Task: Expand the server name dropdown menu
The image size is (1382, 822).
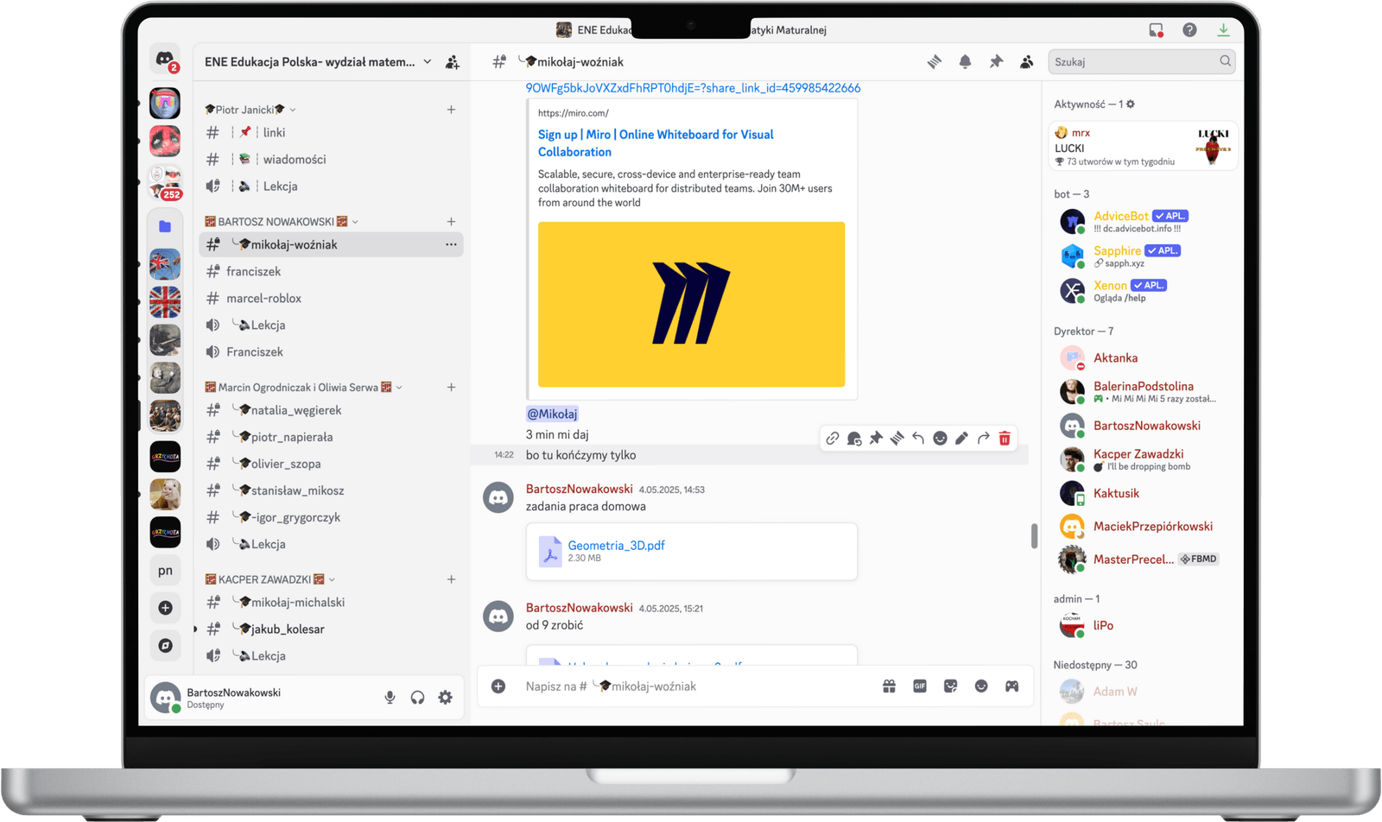Action: click(427, 61)
